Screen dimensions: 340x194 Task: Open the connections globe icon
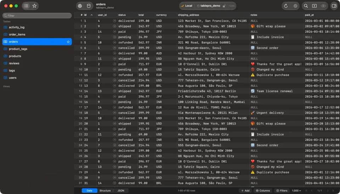80,6
